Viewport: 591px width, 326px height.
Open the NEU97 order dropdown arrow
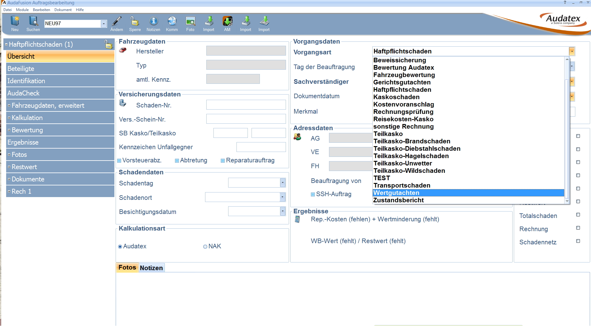coord(104,24)
